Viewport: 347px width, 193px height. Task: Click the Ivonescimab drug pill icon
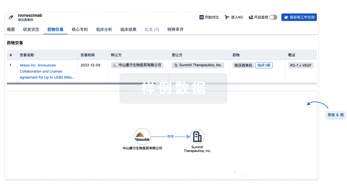pyautogui.click(x=11, y=17)
